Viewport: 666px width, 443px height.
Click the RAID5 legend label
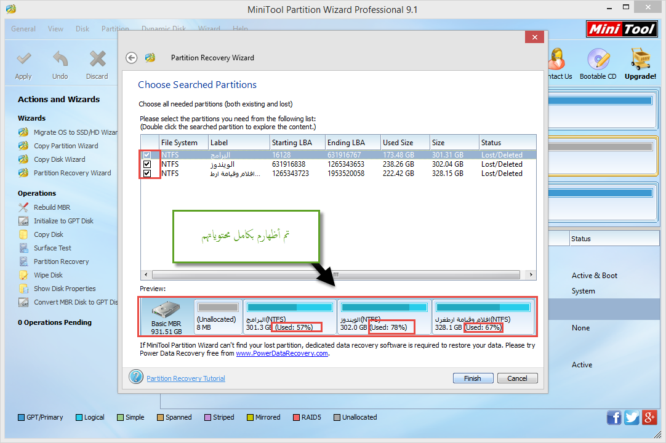(x=311, y=418)
